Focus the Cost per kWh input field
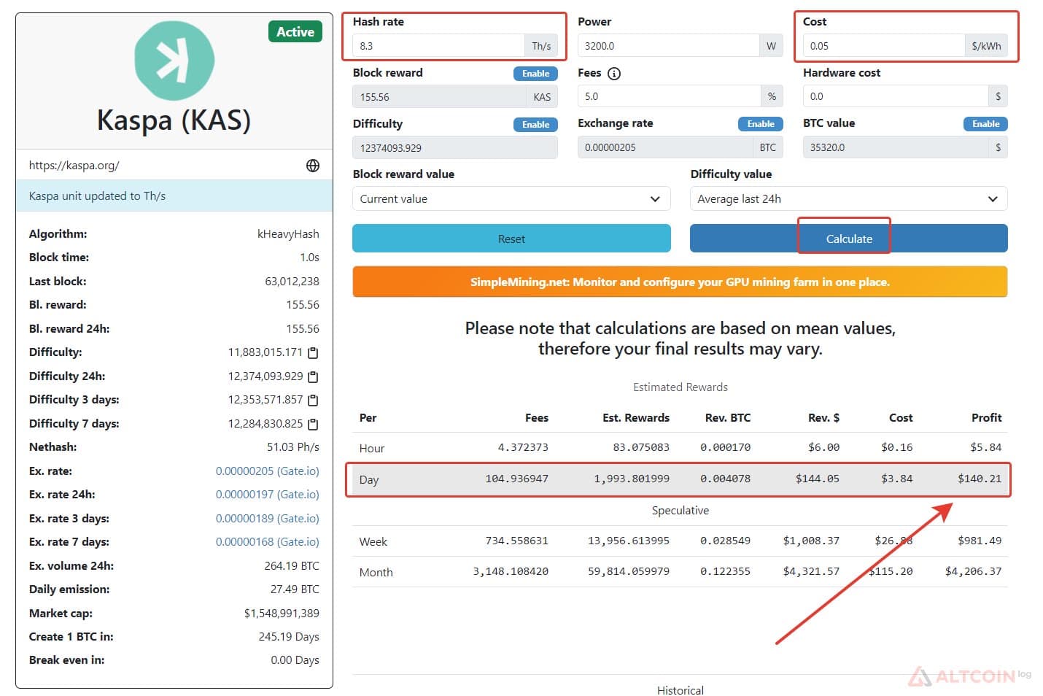Screen dimensions: 1043x696 (883, 46)
